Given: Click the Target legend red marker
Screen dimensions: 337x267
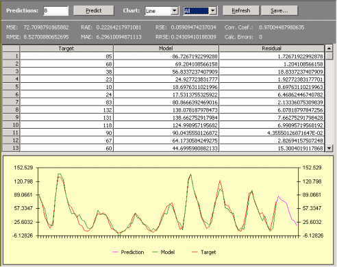Looking at the screenshot, I should tap(195, 252).
